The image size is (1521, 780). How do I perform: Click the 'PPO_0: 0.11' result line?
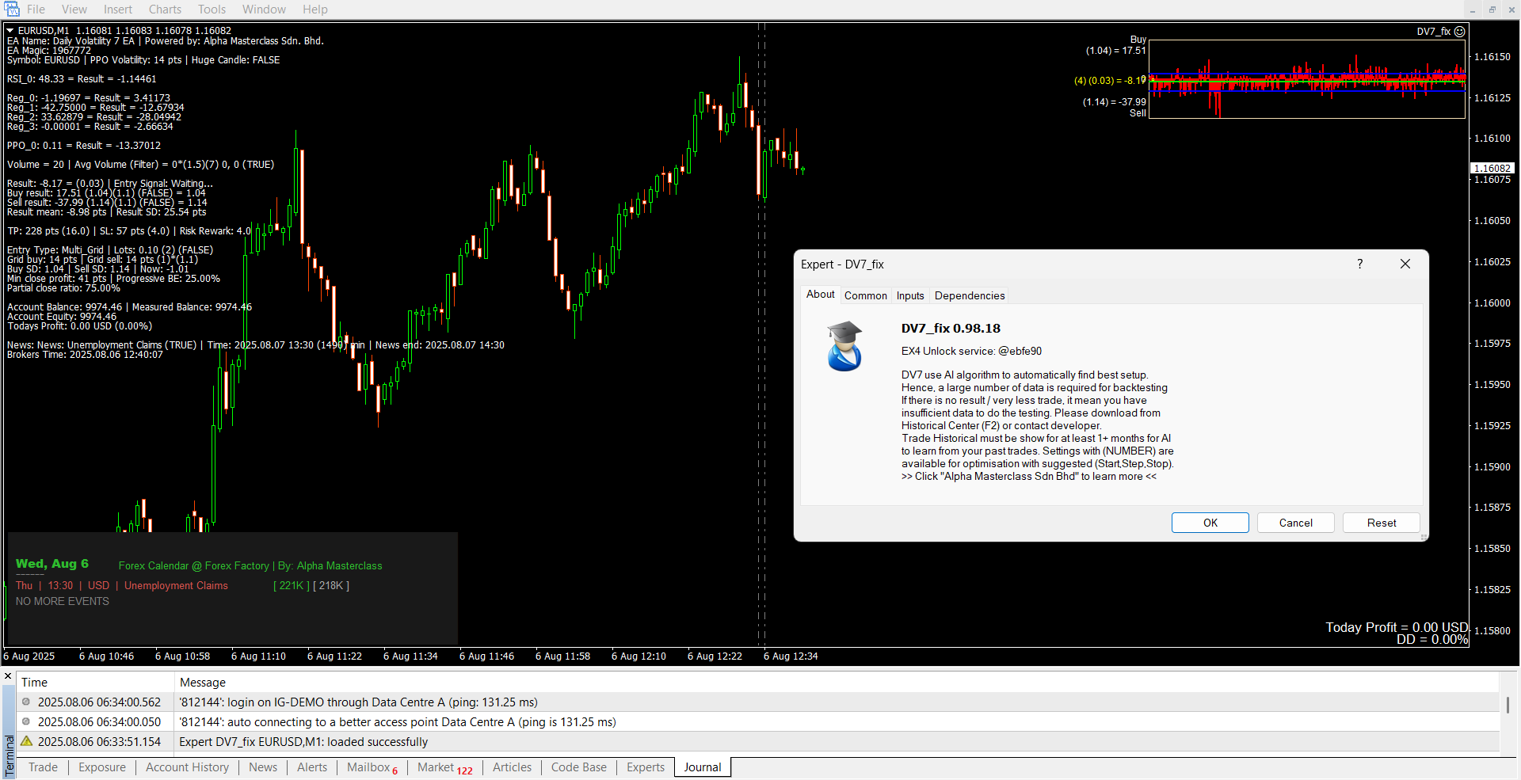point(84,146)
